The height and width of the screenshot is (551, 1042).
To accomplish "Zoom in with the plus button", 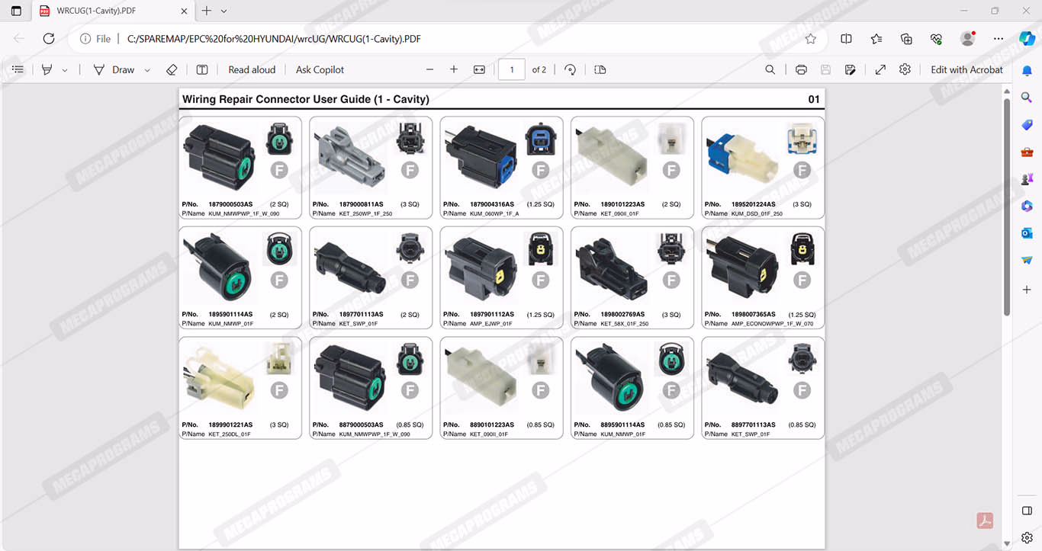I will [x=454, y=69].
